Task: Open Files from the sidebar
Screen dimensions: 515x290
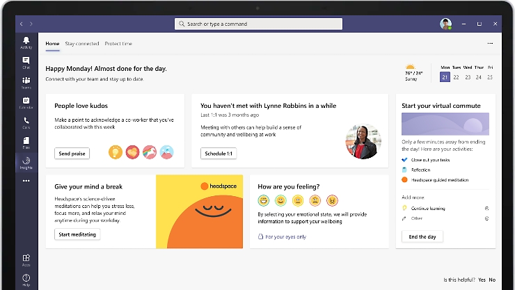Action: click(26, 143)
